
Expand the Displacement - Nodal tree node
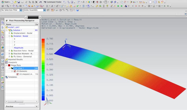pos(9,33)
